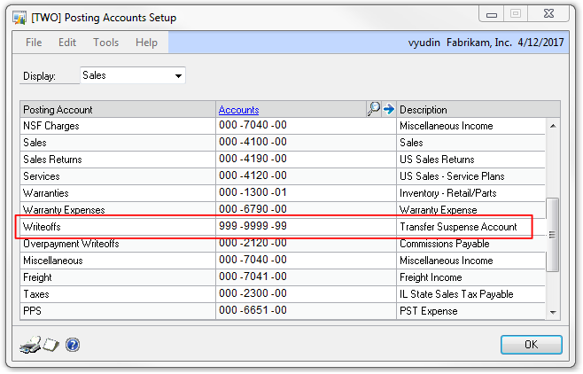Open the Help menu
This screenshot has width=583, height=374.
pos(146,43)
